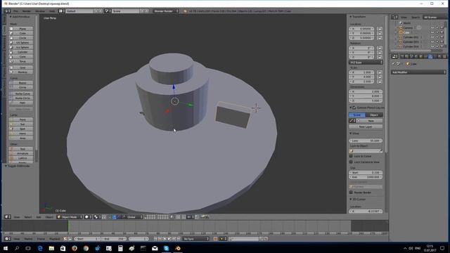Screen dimensions: 450x253
Task: Open the No Sync playback dropdown
Action: point(196,239)
